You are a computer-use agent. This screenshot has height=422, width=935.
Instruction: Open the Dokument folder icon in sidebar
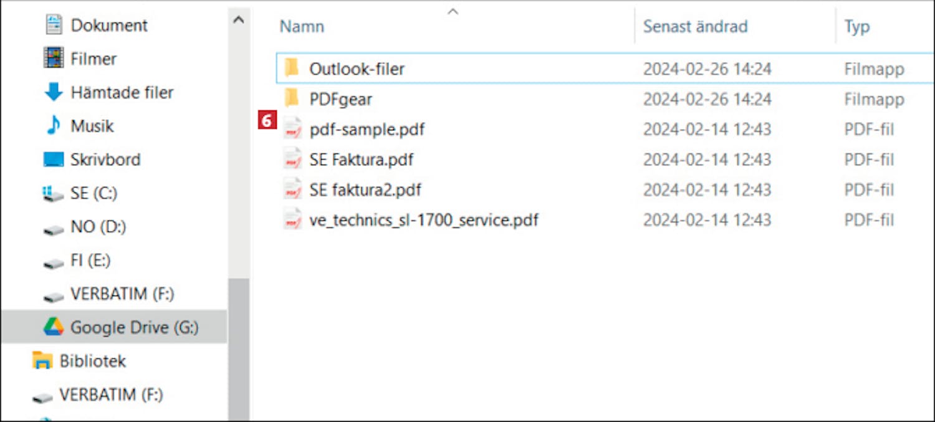tap(54, 26)
